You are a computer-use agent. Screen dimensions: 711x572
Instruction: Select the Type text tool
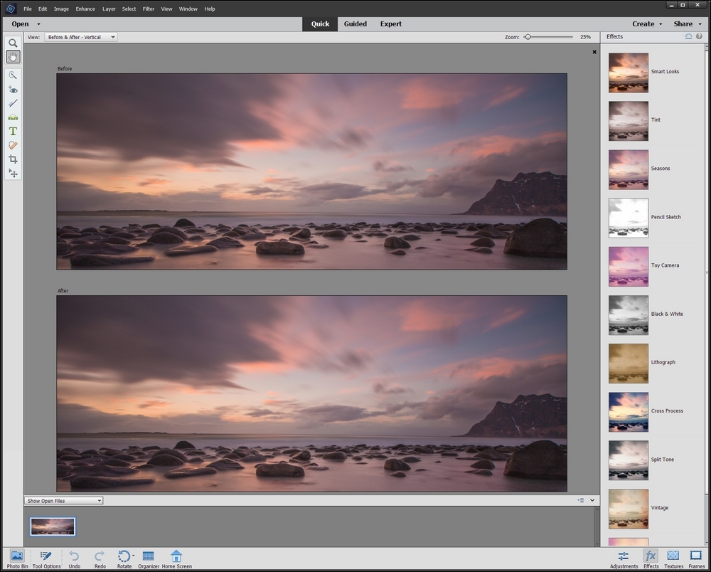coord(13,132)
